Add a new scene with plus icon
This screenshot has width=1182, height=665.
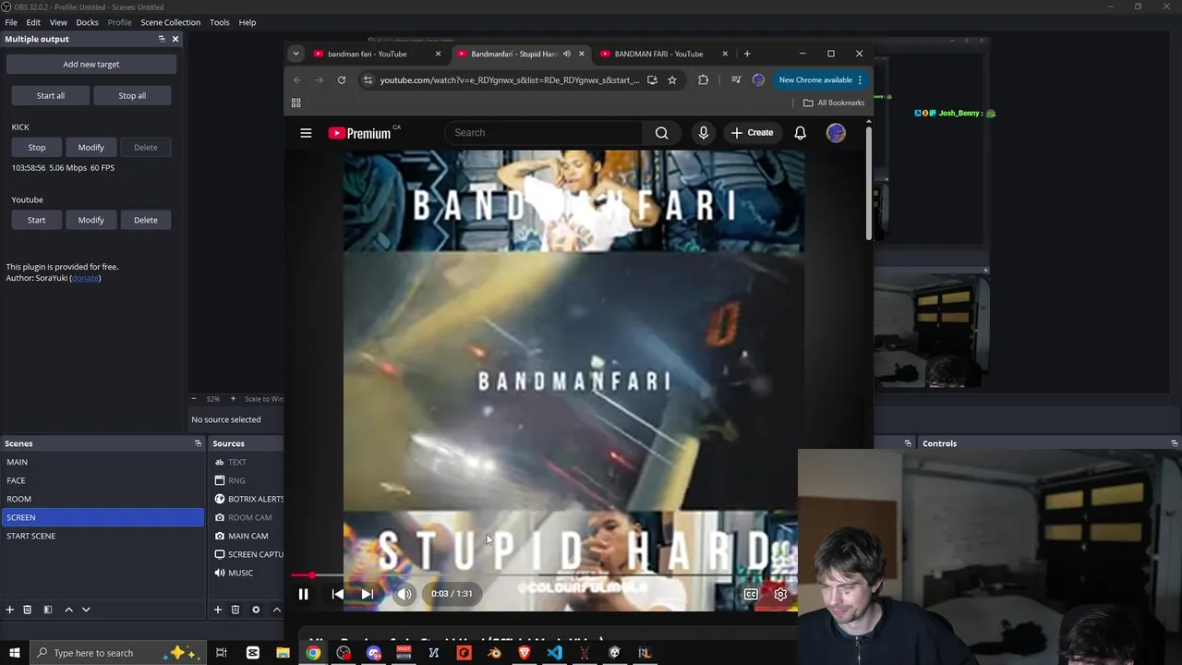pyautogui.click(x=10, y=610)
